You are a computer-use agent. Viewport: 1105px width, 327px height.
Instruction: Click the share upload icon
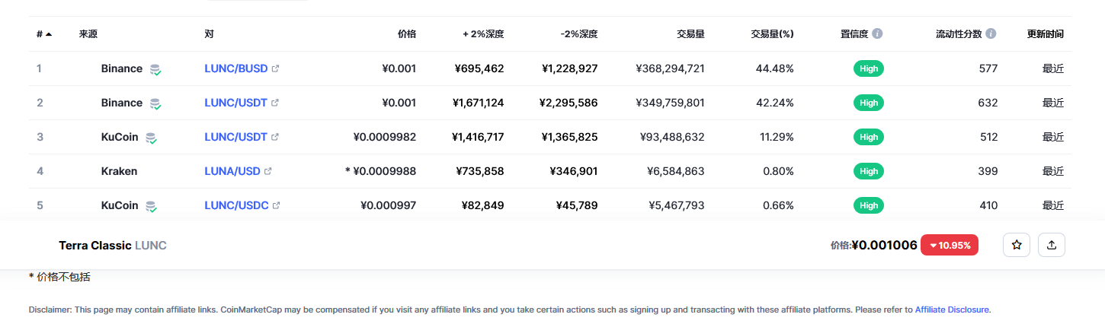tap(1052, 245)
